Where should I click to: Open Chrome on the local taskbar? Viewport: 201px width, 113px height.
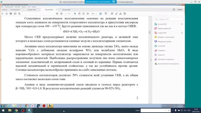[x=16, y=110]
